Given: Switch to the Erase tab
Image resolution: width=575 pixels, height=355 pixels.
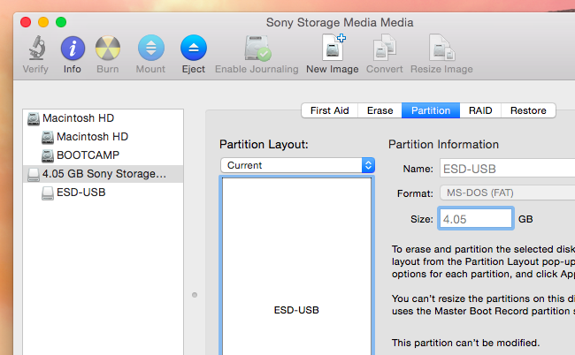Looking at the screenshot, I should 379,110.
